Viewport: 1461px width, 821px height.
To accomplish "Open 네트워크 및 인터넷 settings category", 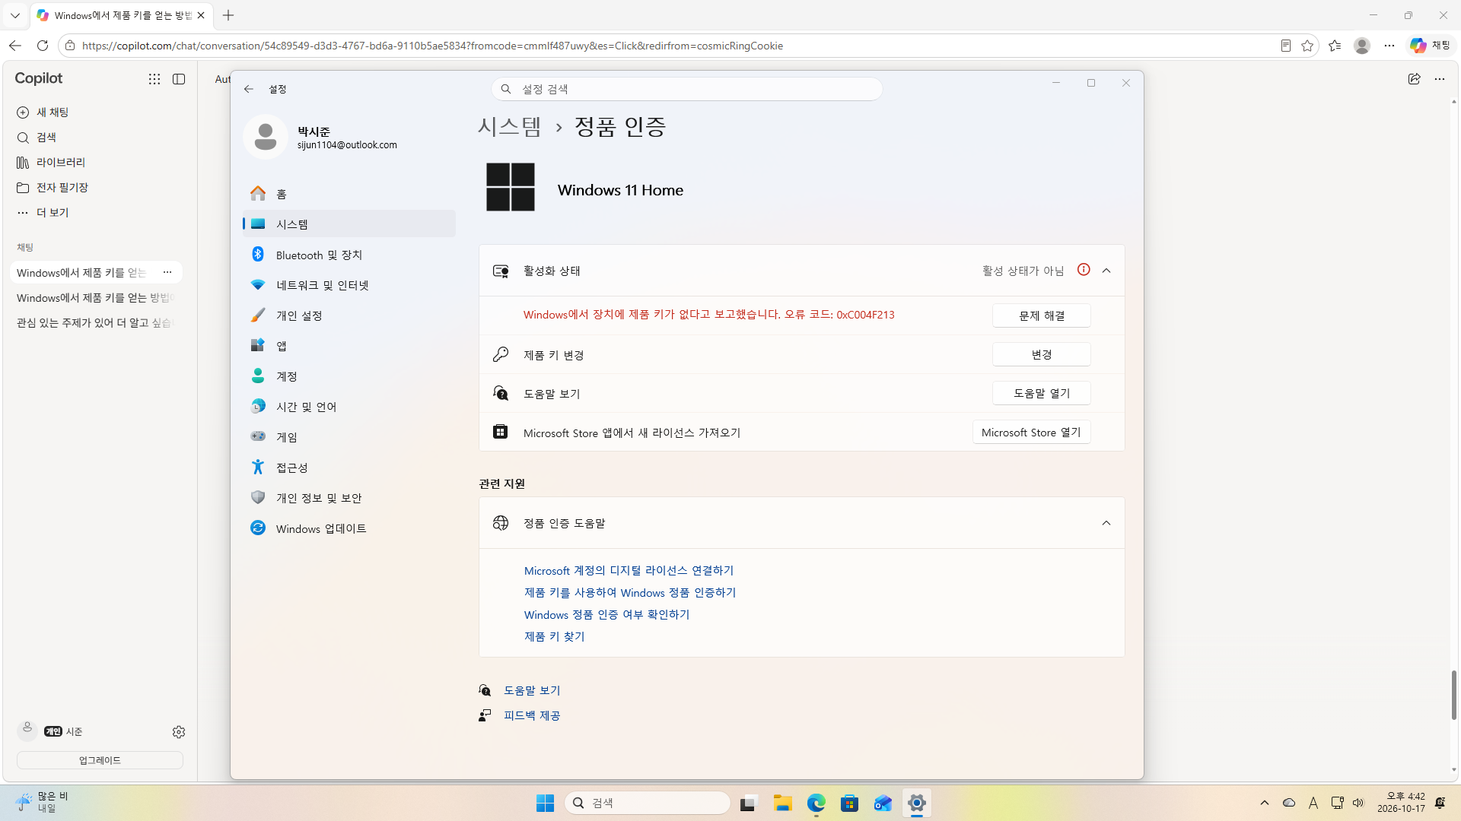I will click(349, 285).
